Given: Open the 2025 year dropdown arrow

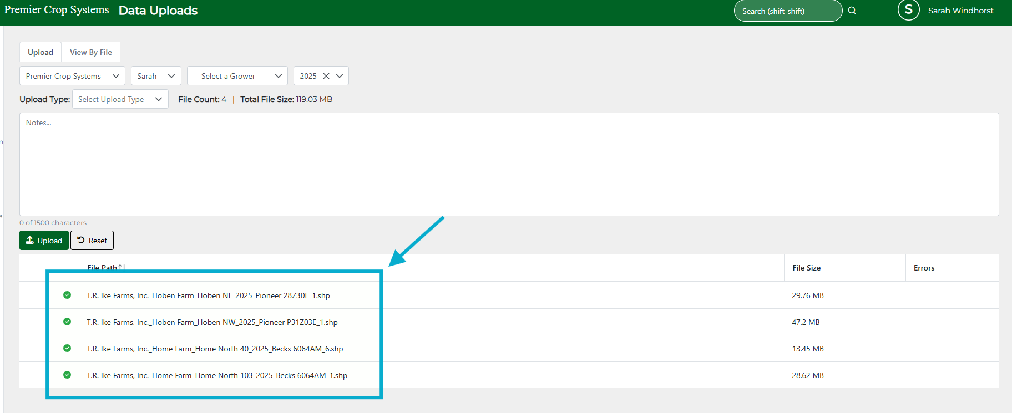Looking at the screenshot, I should 340,76.
